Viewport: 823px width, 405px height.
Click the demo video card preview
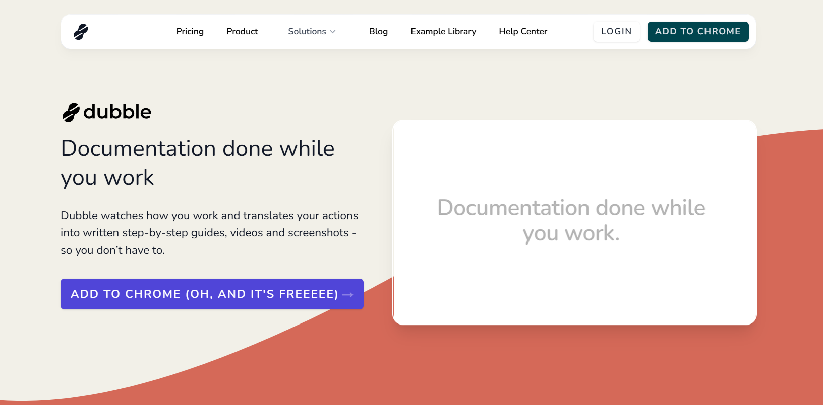tap(574, 222)
